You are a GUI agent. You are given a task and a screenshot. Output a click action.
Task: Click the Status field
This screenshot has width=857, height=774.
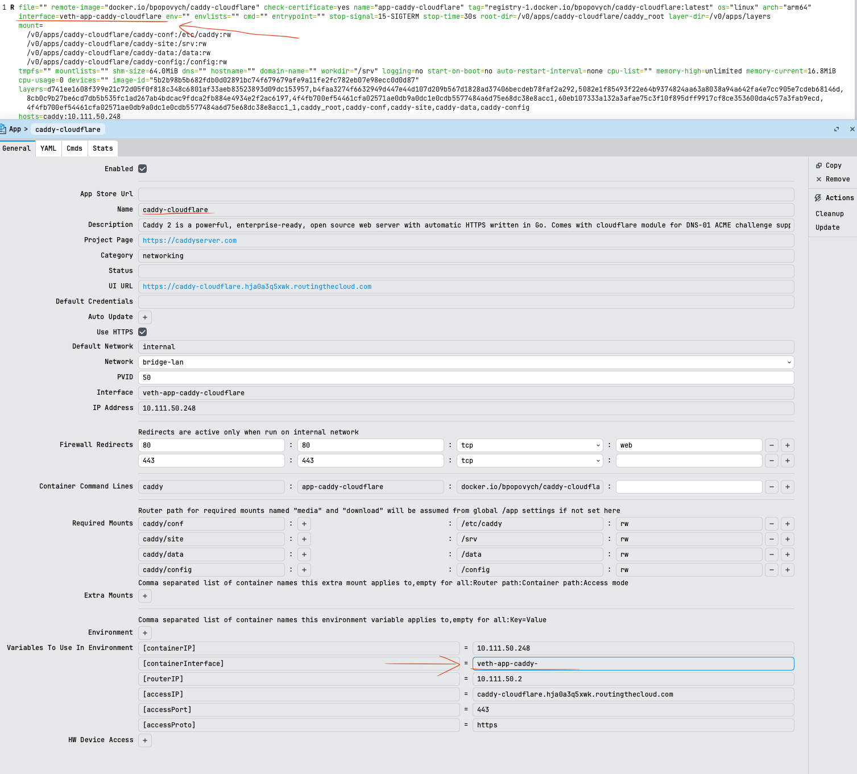click(x=466, y=271)
